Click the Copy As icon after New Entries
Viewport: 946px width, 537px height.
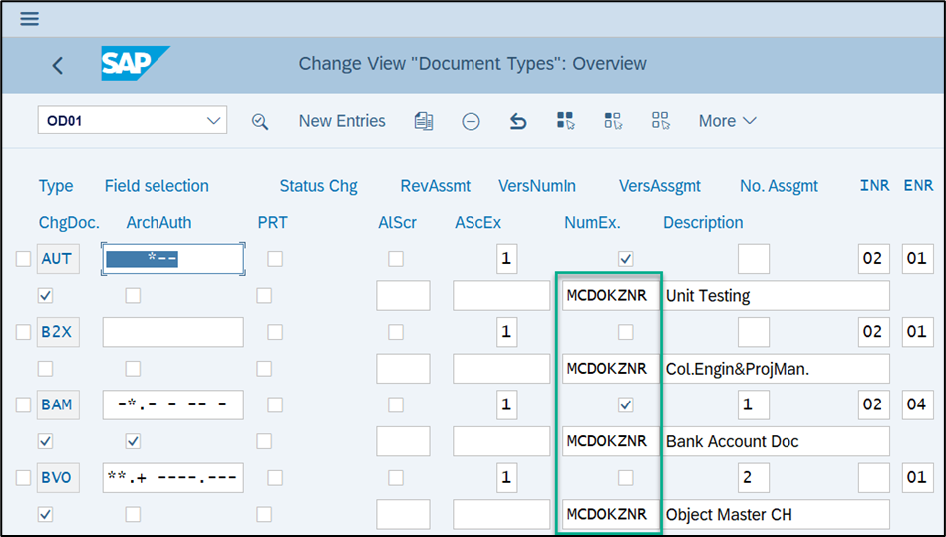tap(424, 121)
